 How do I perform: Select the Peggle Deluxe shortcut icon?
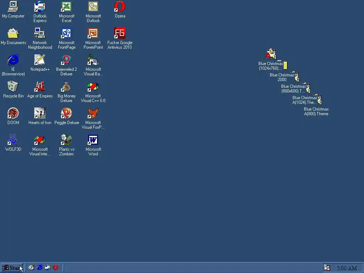click(x=66, y=113)
